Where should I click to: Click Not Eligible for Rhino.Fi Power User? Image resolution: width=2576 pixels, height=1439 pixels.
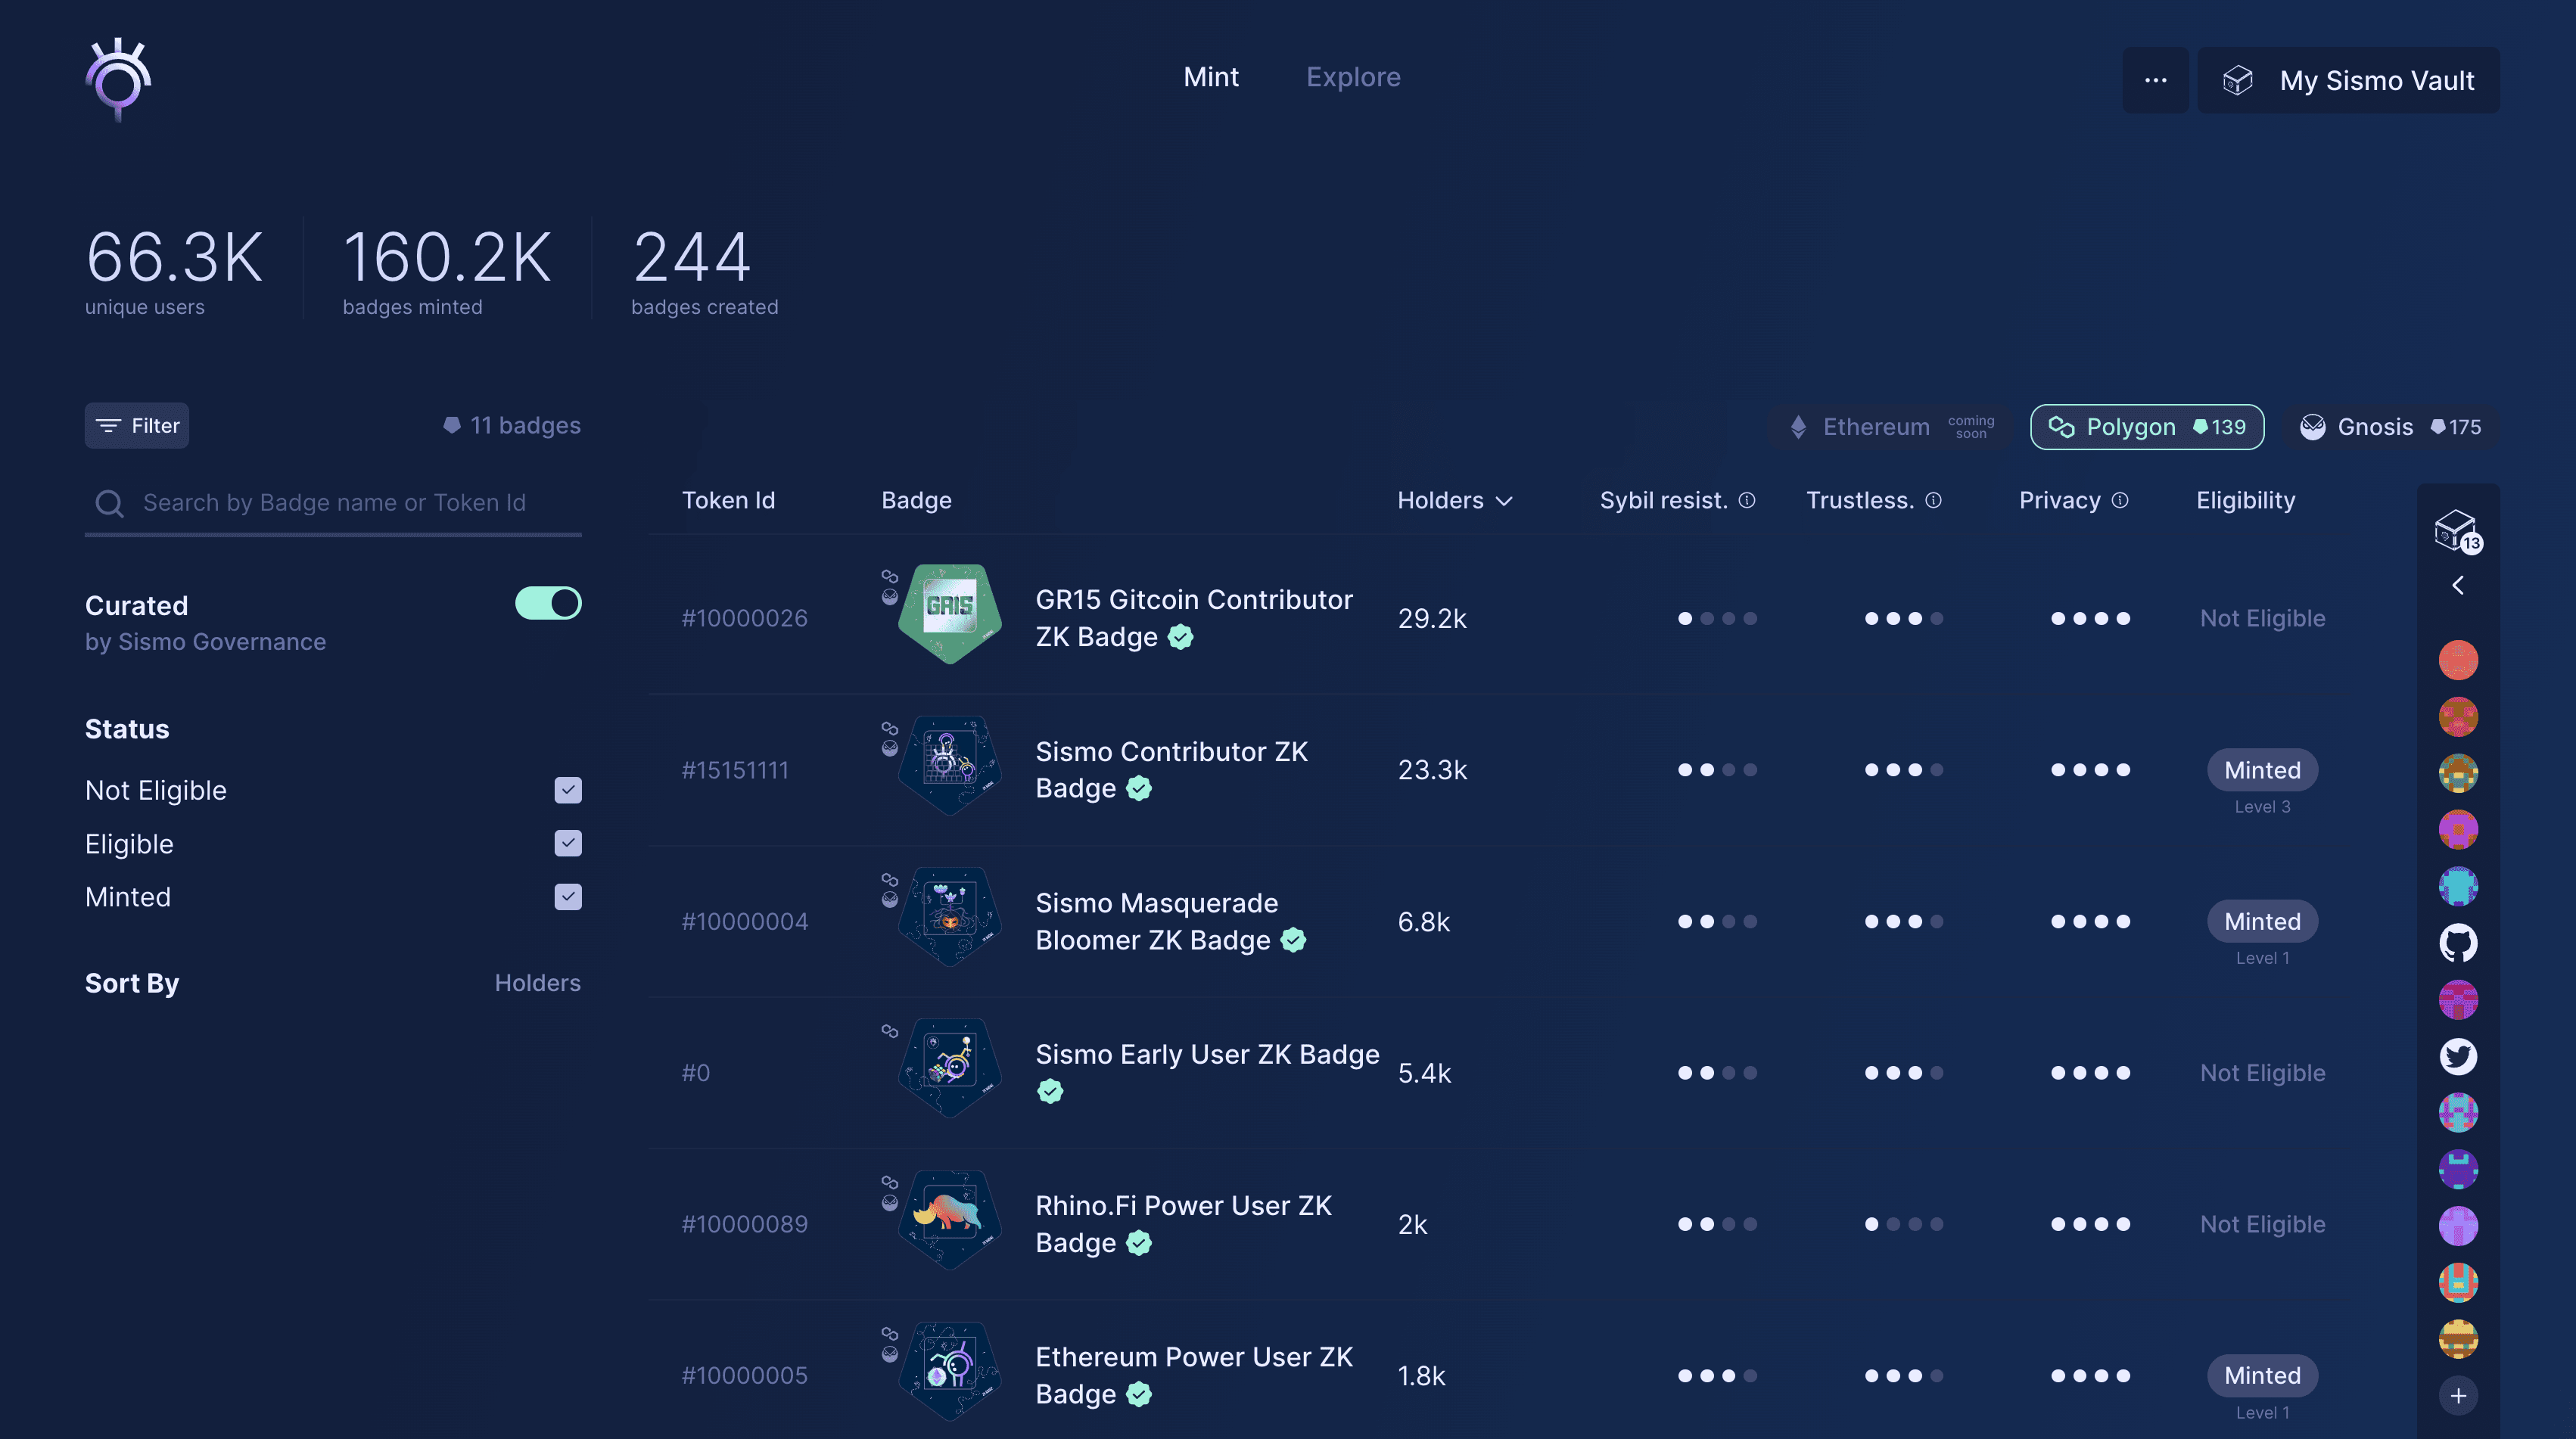(2262, 1224)
